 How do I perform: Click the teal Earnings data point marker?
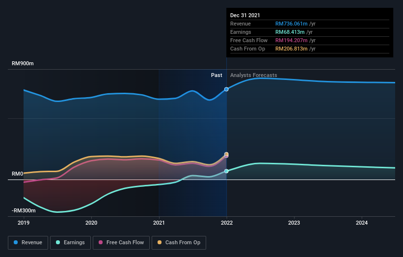pos(226,171)
